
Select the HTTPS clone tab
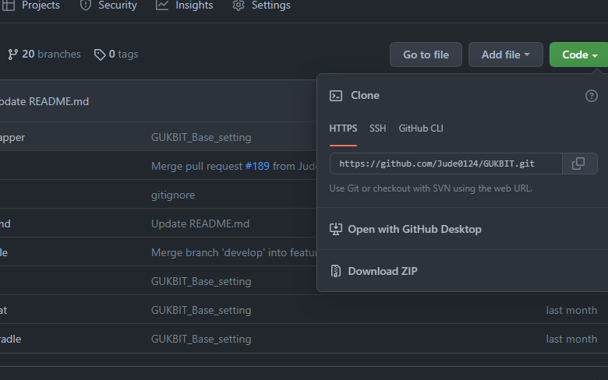click(x=343, y=128)
